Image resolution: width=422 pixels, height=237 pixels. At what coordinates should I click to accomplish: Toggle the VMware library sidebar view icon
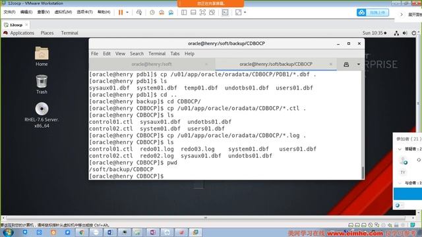[184, 13]
